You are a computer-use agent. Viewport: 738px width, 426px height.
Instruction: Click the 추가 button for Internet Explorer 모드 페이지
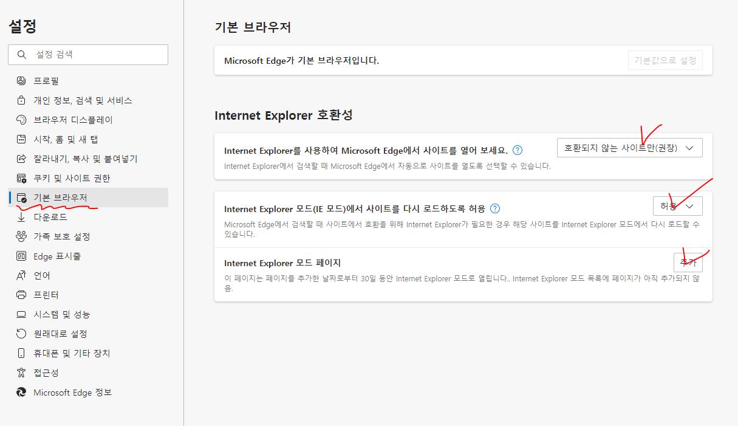688,263
